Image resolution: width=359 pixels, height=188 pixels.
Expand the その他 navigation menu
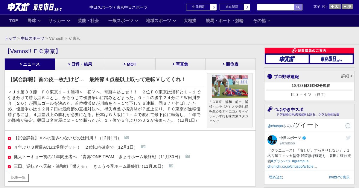pyautogui.click(x=262, y=21)
